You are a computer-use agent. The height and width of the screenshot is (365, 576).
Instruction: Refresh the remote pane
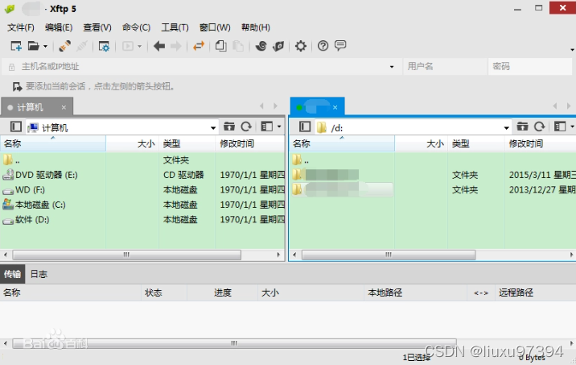[539, 127]
